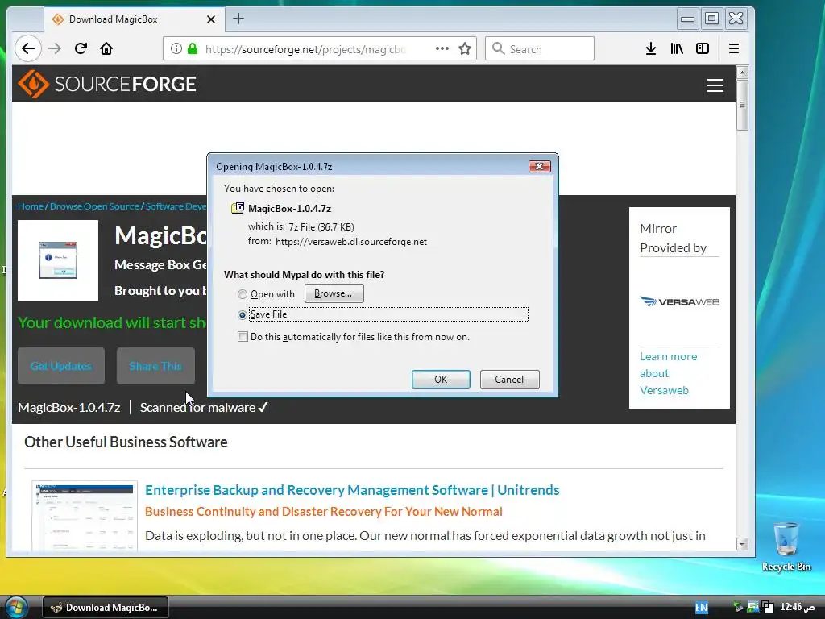Image resolution: width=825 pixels, height=619 pixels.
Task: Reload the current page
Action: point(81,49)
